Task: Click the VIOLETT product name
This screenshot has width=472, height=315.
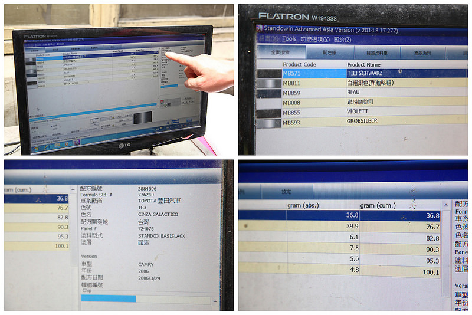Action: point(358,111)
